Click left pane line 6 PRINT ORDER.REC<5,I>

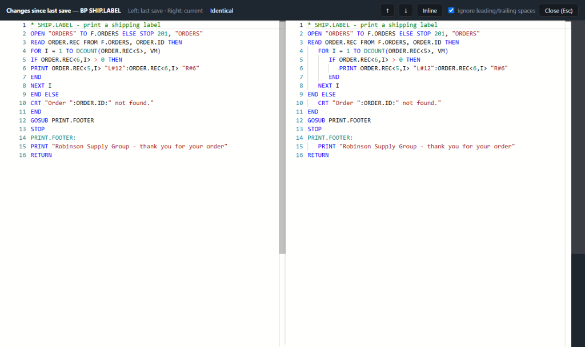click(x=115, y=68)
